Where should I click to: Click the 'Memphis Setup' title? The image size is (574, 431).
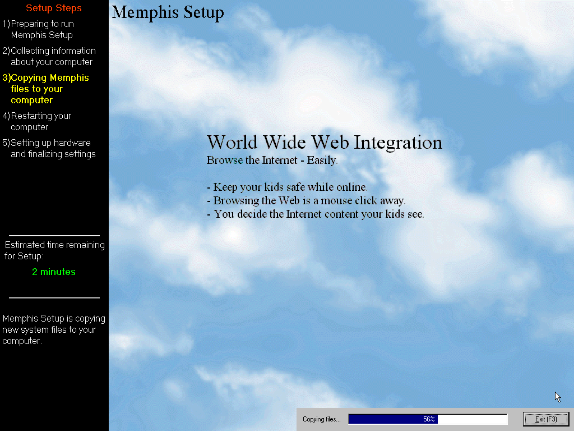click(x=168, y=12)
